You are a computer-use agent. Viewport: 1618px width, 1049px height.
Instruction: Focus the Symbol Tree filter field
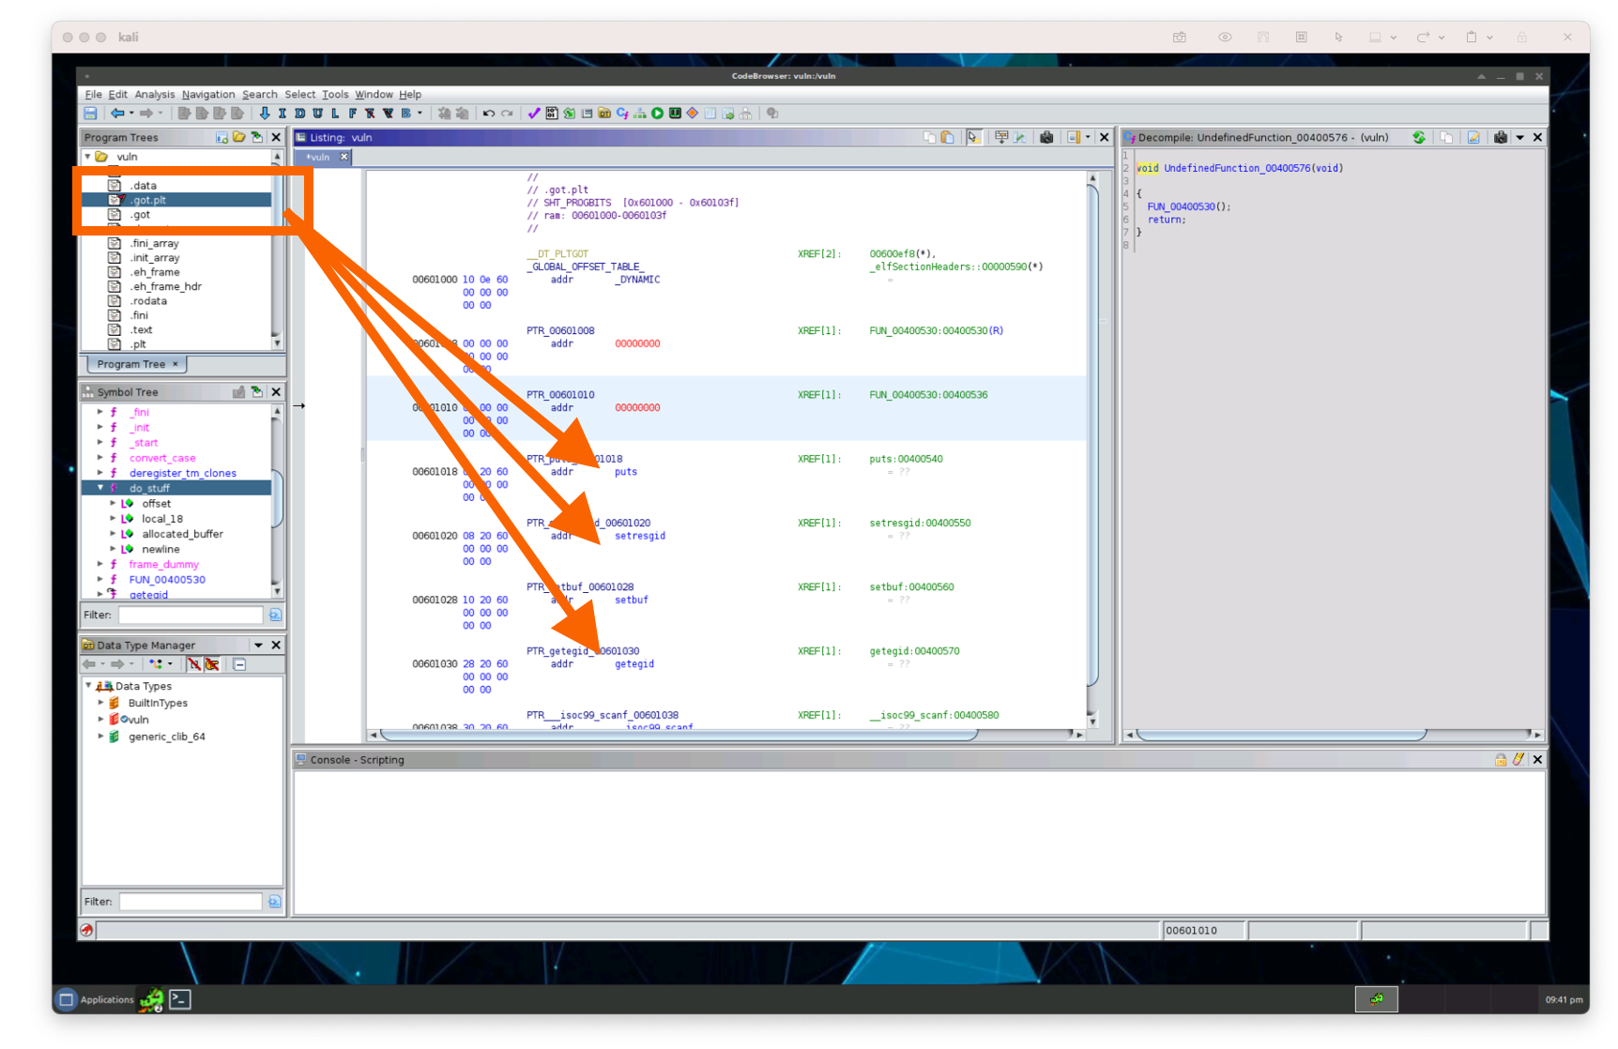coord(191,616)
